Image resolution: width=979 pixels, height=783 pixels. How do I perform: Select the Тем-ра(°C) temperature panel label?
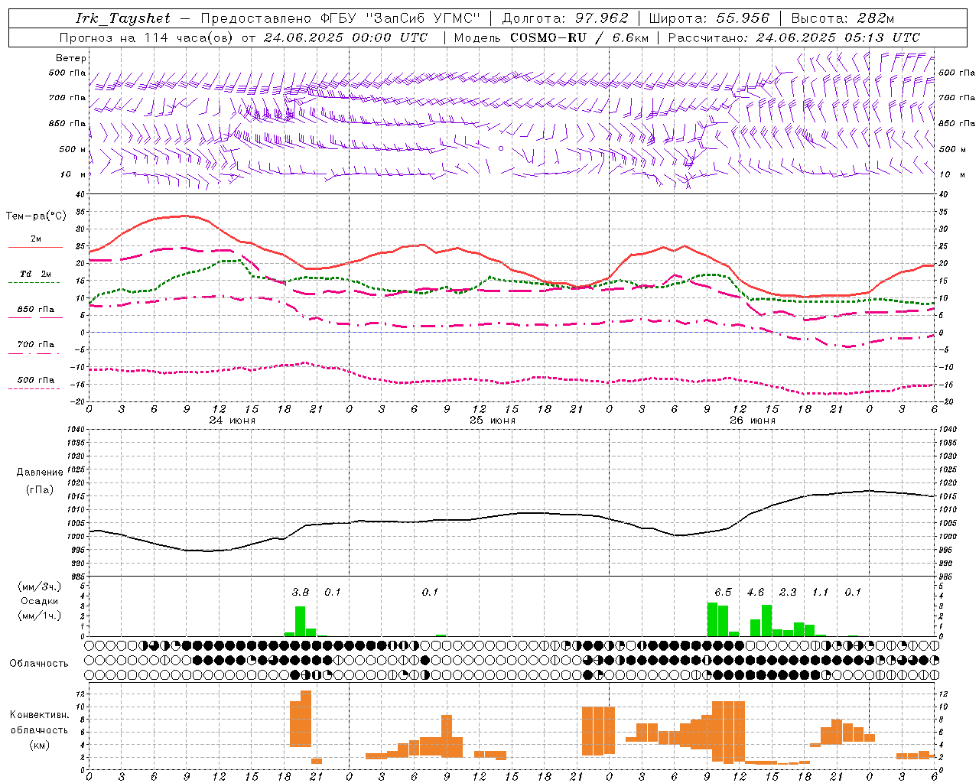36,216
